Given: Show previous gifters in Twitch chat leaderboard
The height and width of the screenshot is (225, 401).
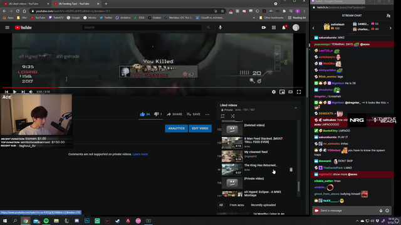Looking at the screenshot, I should (313, 28).
